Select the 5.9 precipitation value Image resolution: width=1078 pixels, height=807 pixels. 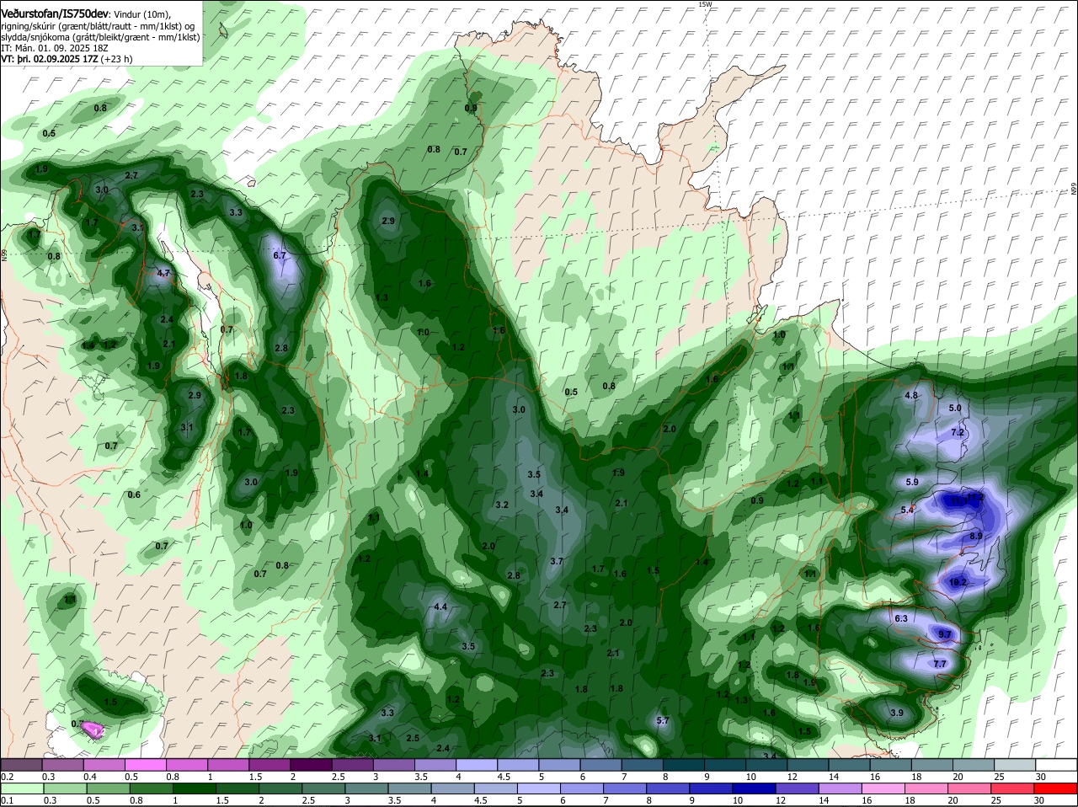click(912, 483)
